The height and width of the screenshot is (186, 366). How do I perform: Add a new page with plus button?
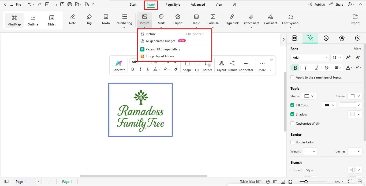pyautogui.click(x=49, y=182)
